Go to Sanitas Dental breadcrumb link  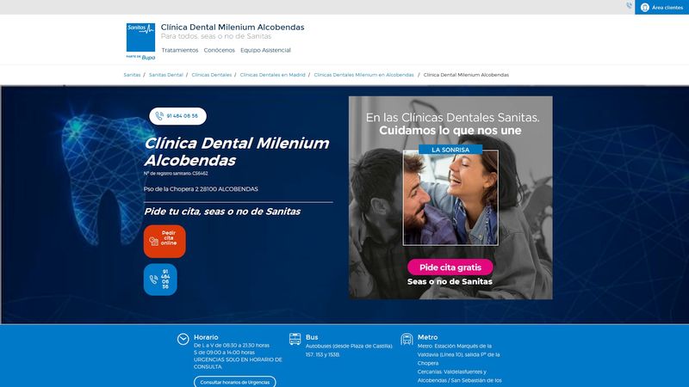165,75
